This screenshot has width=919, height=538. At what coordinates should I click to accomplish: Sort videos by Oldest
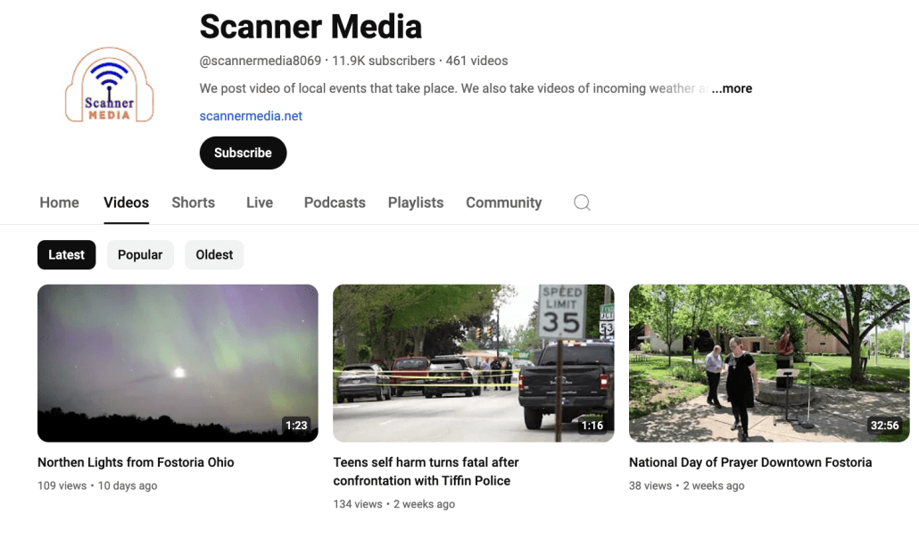pos(214,255)
